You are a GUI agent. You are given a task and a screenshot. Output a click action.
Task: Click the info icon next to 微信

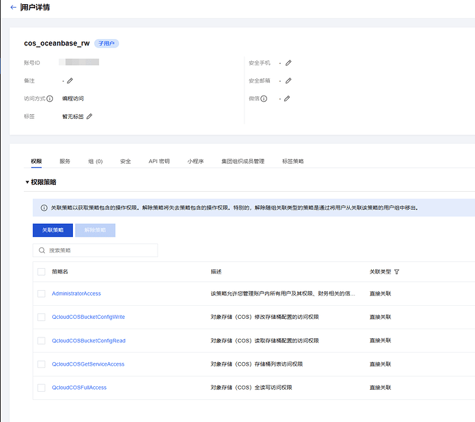pyautogui.click(x=265, y=98)
